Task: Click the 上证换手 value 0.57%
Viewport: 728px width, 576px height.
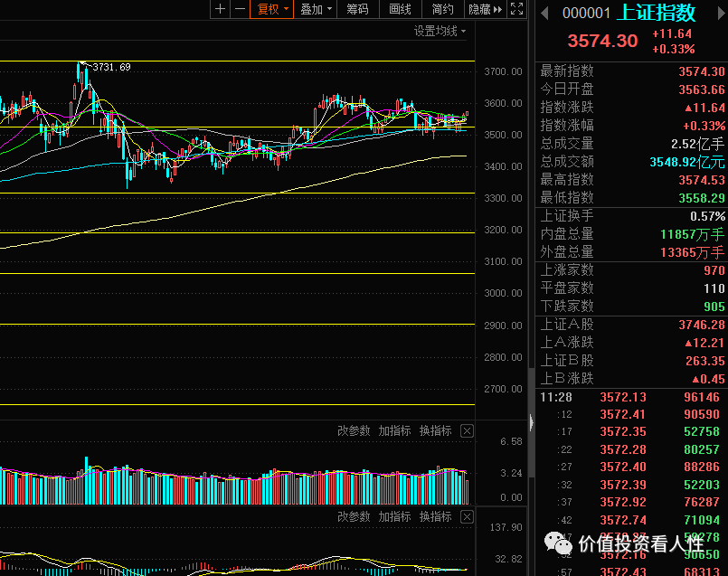Action: click(x=707, y=216)
